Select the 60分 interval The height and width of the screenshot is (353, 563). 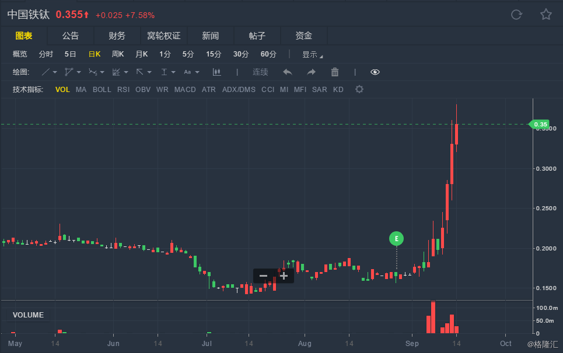(268, 54)
